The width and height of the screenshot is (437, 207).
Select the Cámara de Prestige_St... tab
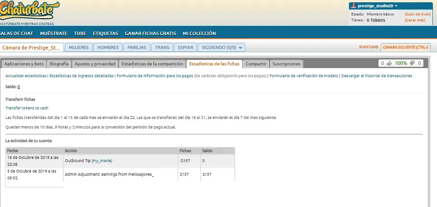pos(32,47)
